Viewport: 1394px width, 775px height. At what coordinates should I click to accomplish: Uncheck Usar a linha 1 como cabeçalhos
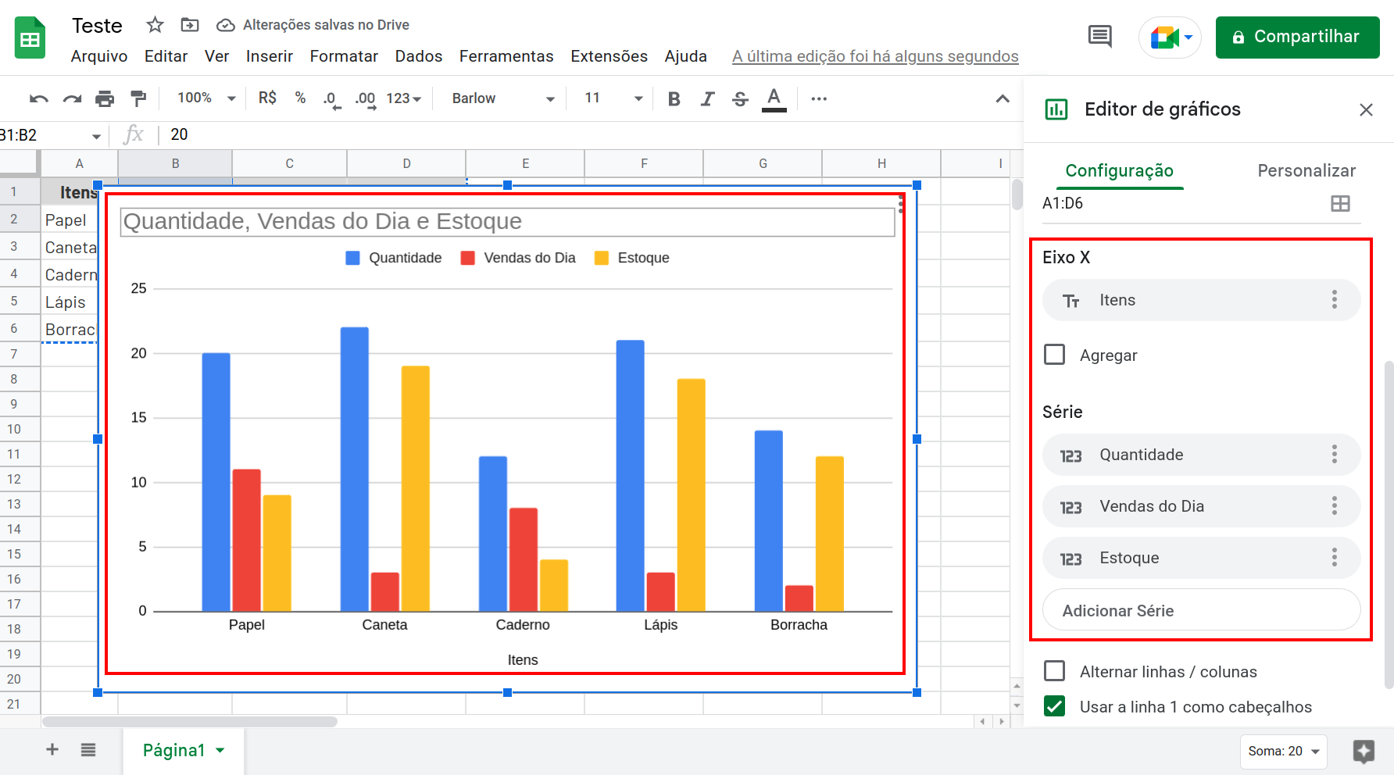(1054, 706)
